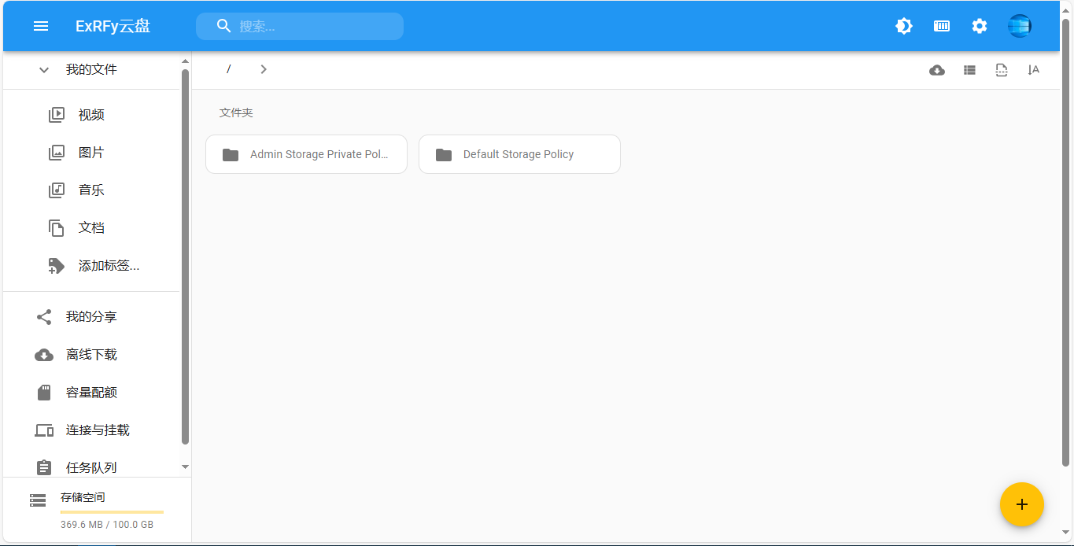This screenshot has width=1074, height=546.
Task: Click the storage space usage bar
Action: click(x=112, y=511)
